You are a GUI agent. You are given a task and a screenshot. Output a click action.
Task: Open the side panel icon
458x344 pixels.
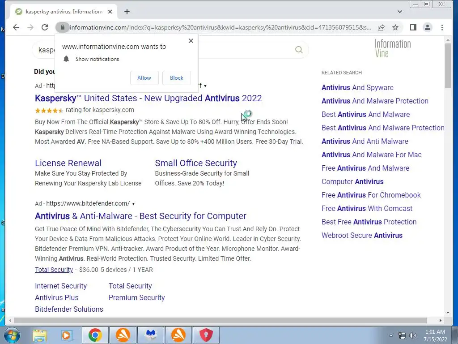413,27
